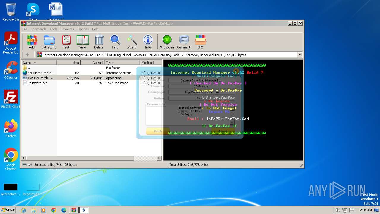Click the Application name field in patcher
Image resolution: width=380 pixels, height=214 pixels.
tap(202, 80)
